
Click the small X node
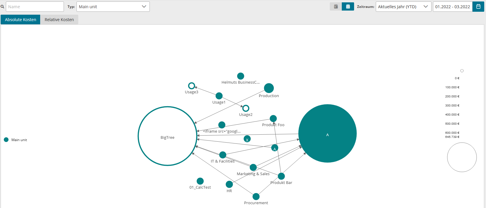247,139
